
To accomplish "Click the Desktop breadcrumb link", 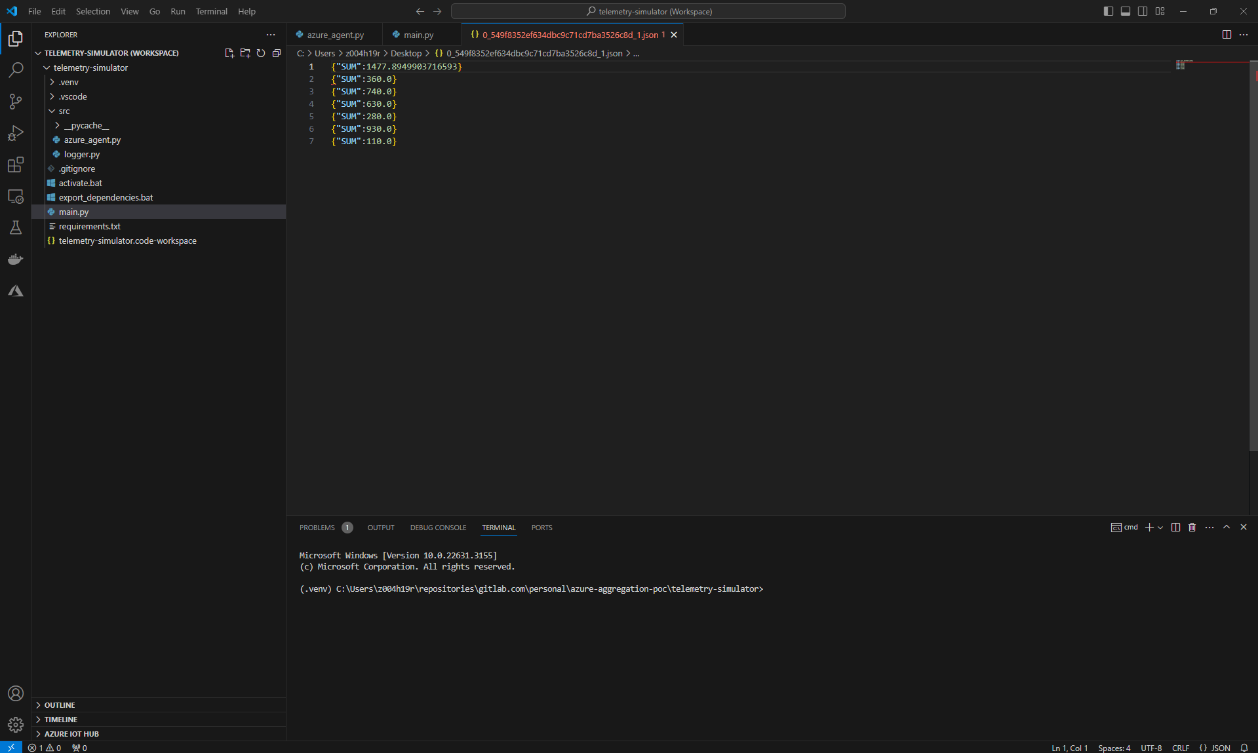I will click(406, 53).
